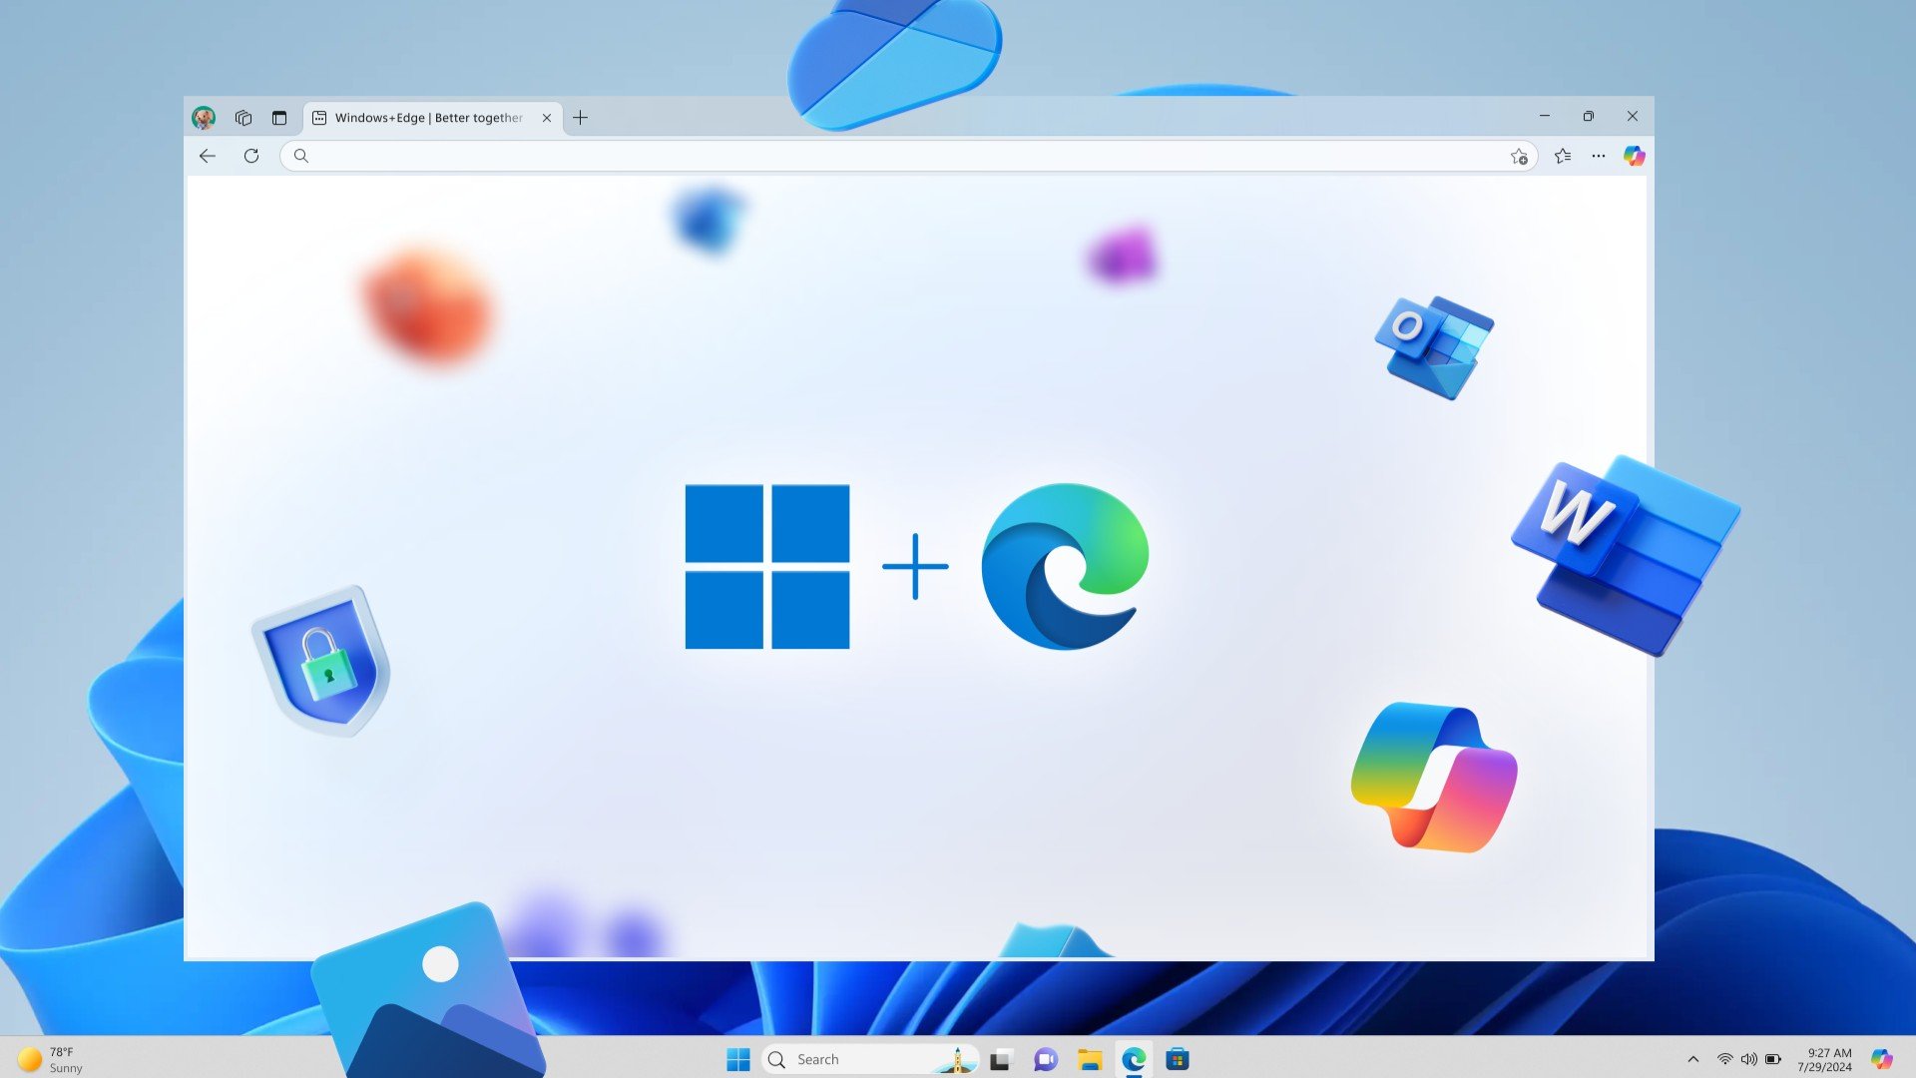Screen dimensions: 1916x1078
Task: Click the Microsoft Copilot colorful icon
Action: pyautogui.click(x=1432, y=777)
